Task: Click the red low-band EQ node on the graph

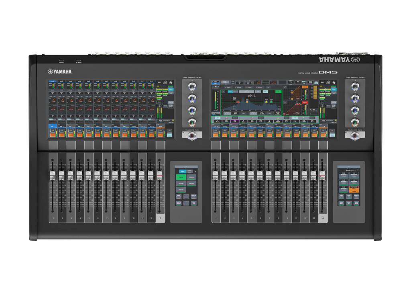Action: click(238, 102)
